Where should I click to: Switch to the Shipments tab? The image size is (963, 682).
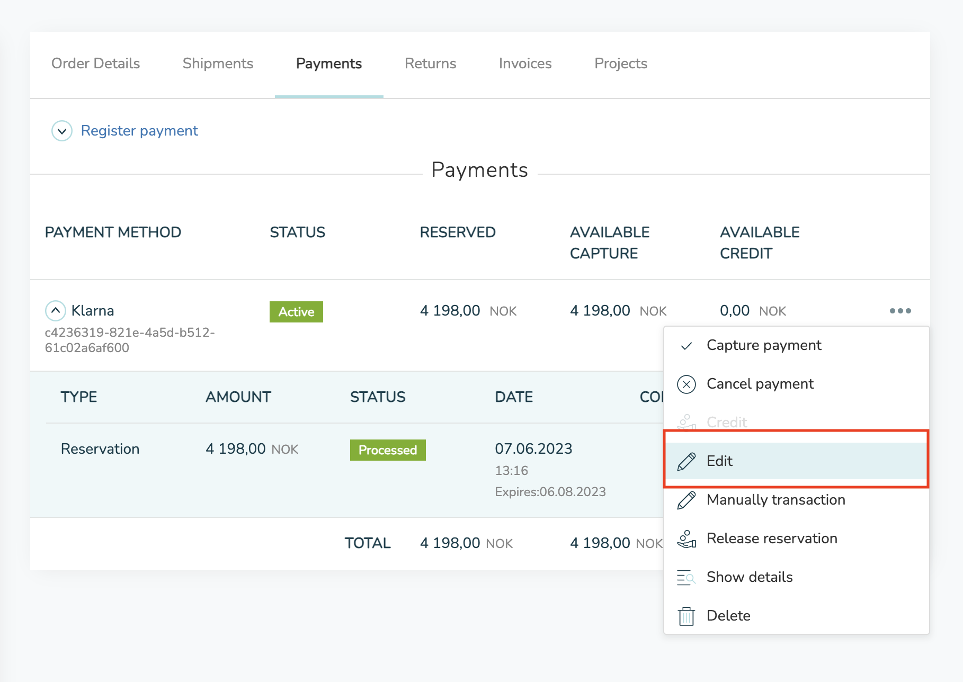point(218,64)
